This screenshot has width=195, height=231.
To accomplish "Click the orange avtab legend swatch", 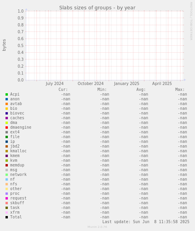I will point(7,104).
